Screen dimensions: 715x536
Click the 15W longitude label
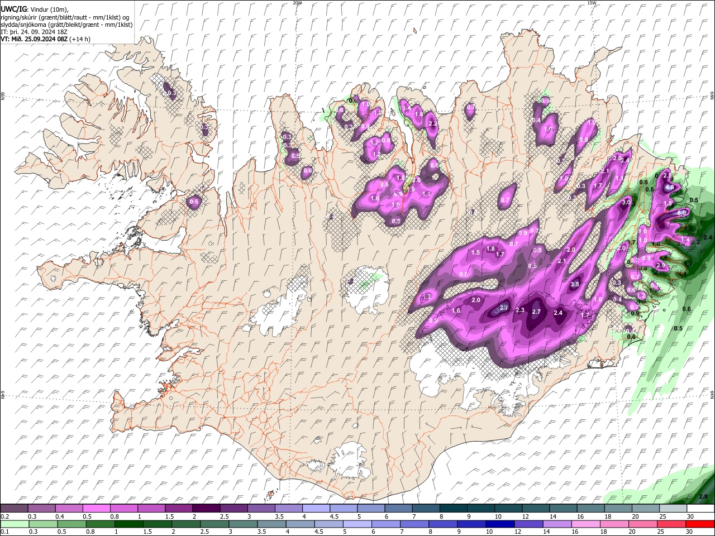tap(592, 3)
